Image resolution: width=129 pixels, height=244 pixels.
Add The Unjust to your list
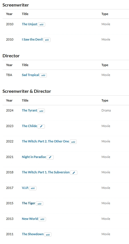pos(41,25)
